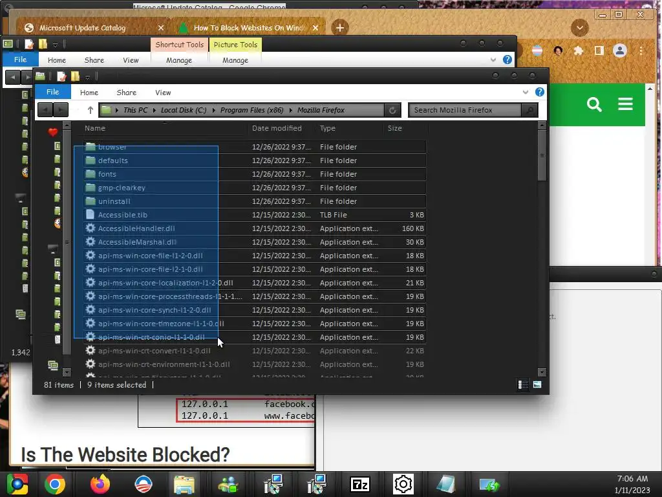The height and width of the screenshot is (497, 662).
Task: Click the search magnifier in Search Mozilla Firefox box
Action: (529, 110)
